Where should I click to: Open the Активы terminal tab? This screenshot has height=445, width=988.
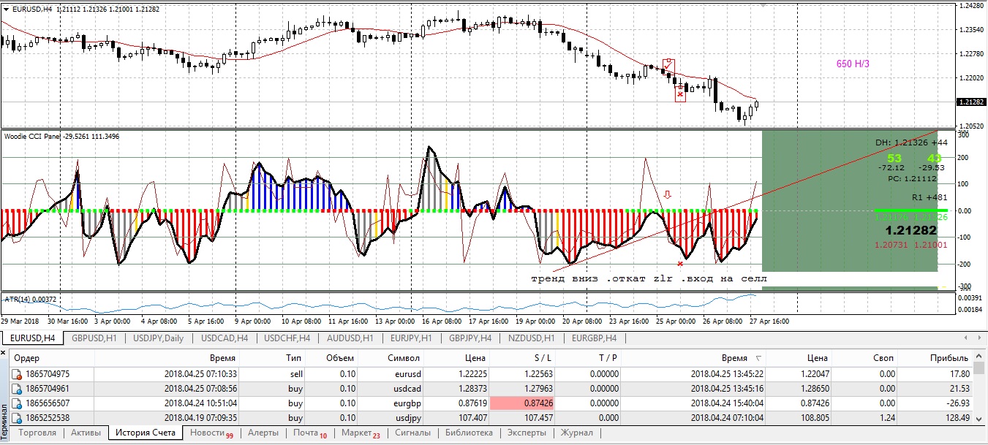tap(86, 433)
